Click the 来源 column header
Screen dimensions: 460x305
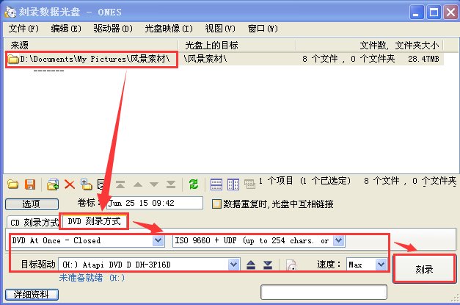(x=91, y=46)
